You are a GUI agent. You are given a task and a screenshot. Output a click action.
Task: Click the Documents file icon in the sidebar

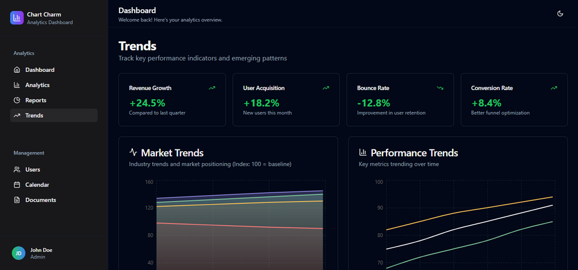coord(17,200)
